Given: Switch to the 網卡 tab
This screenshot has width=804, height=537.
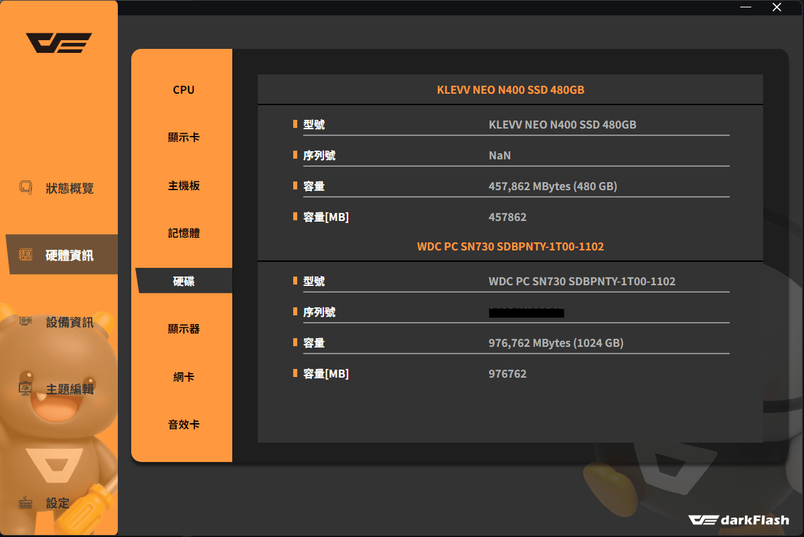Looking at the screenshot, I should coord(183,377).
